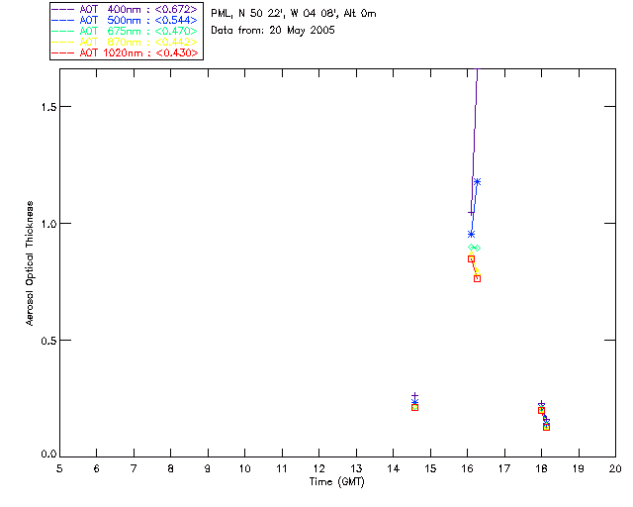Click the 'Data from: 20 May 2005' text

pyautogui.click(x=273, y=31)
